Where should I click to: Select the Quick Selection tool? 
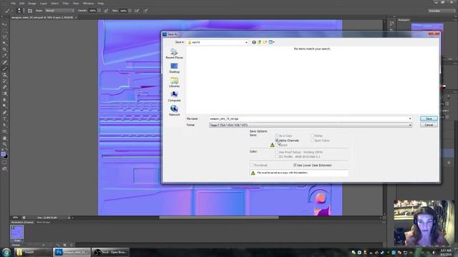tap(4, 43)
